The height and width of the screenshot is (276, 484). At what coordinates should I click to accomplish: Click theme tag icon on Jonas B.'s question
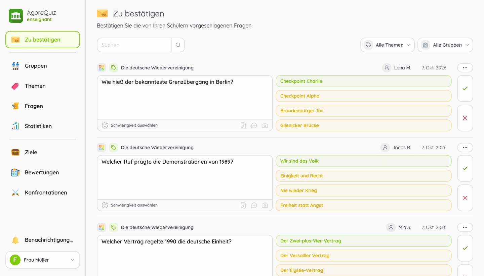pyautogui.click(x=114, y=148)
